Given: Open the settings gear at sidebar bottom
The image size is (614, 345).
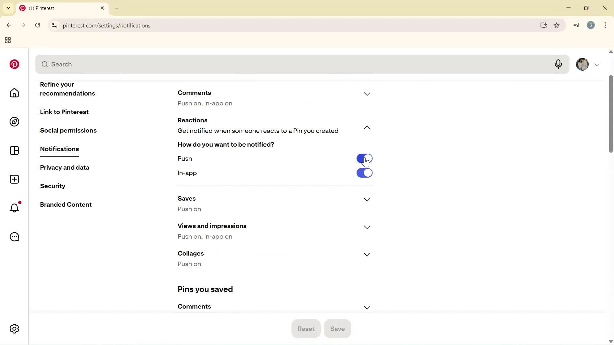Looking at the screenshot, I should [x=14, y=329].
